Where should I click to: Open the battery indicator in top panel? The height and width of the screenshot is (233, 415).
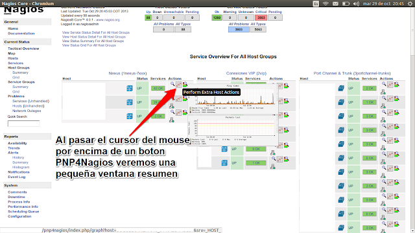(x=346, y=3)
